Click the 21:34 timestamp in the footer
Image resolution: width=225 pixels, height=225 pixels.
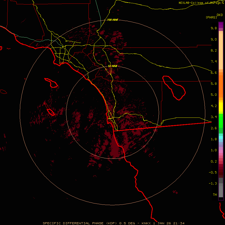click(x=179, y=223)
